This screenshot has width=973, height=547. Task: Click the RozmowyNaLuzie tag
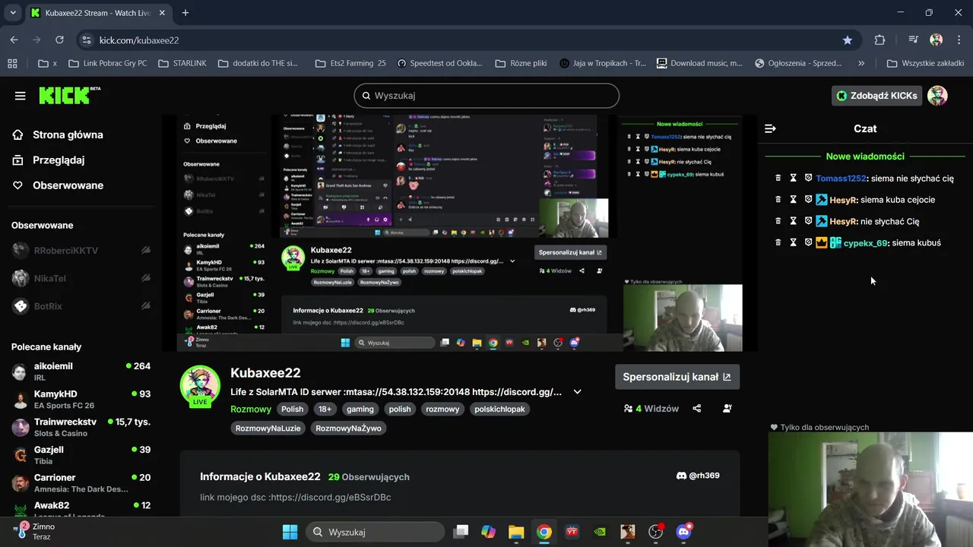point(268,428)
